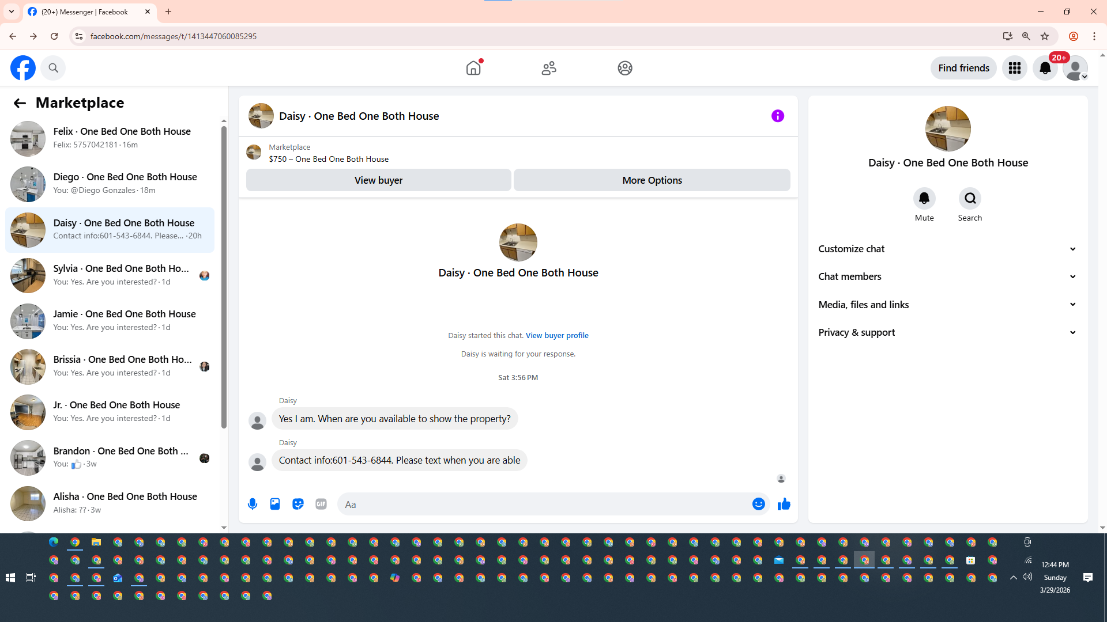Go to the Home feed icon
Image resolution: width=1107 pixels, height=622 pixels.
(473, 68)
